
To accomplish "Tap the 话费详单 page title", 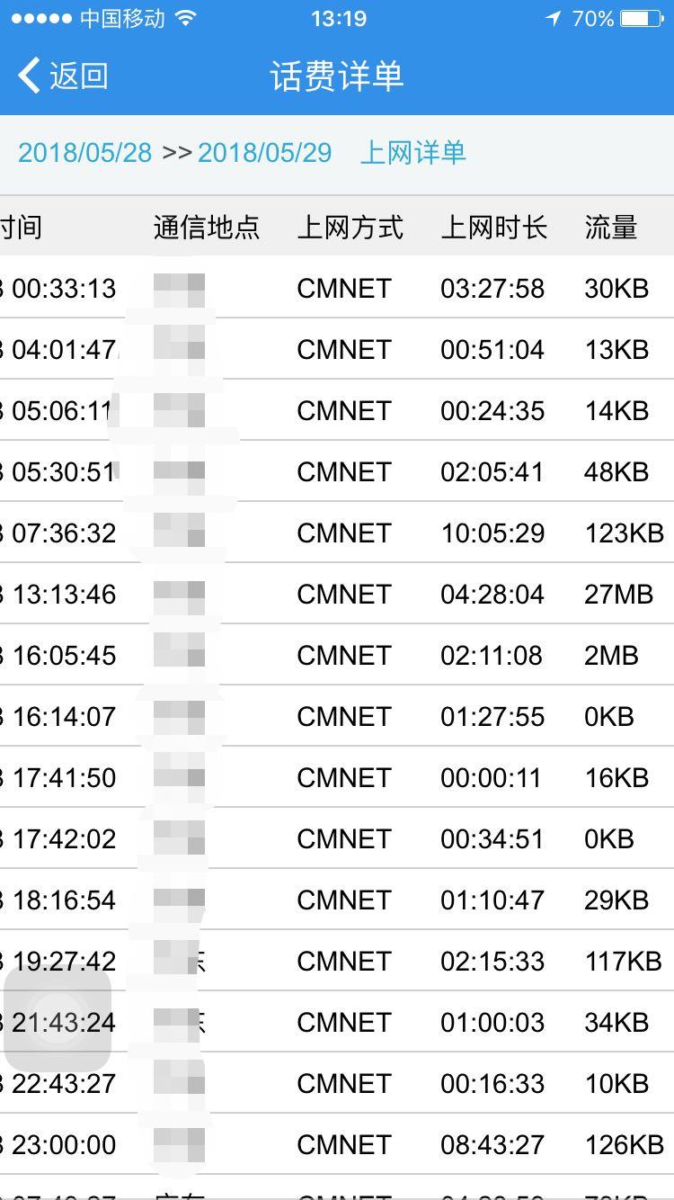I will coord(337,76).
